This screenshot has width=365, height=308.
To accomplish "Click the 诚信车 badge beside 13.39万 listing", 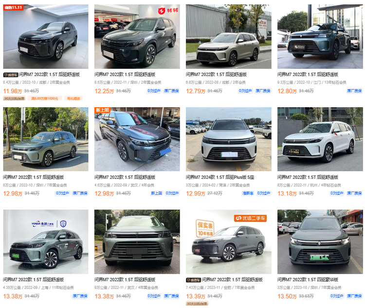I will click(x=193, y=280).
